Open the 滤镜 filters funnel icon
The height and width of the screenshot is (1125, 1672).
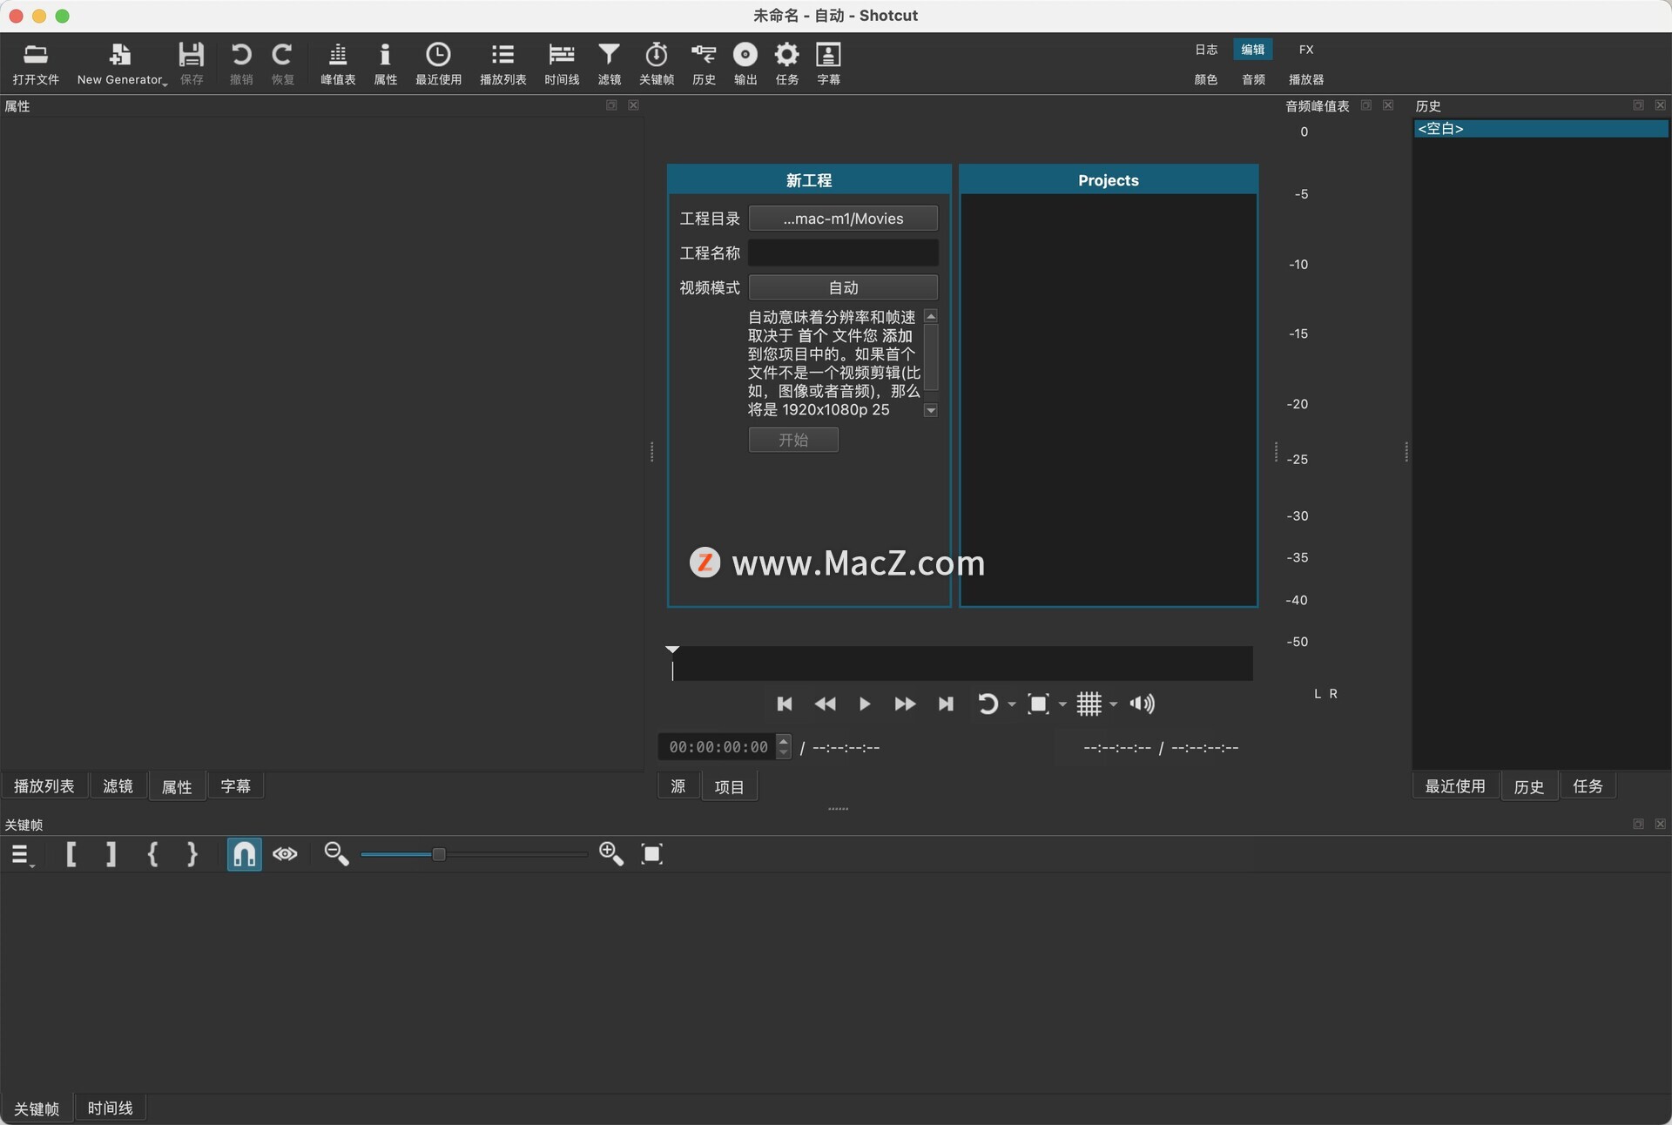coord(609,64)
